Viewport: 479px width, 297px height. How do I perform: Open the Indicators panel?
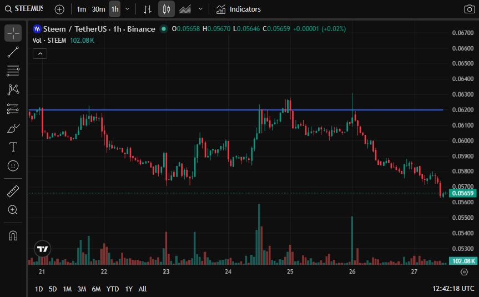point(238,9)
